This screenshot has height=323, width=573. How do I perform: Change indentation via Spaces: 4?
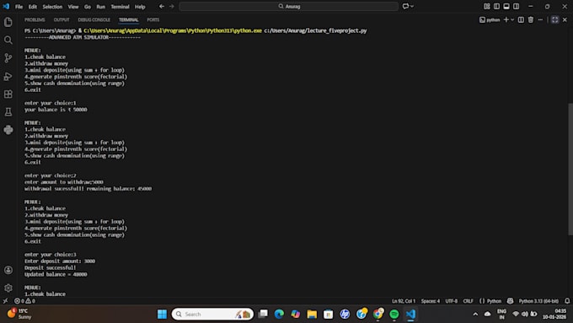click(431, 301)
